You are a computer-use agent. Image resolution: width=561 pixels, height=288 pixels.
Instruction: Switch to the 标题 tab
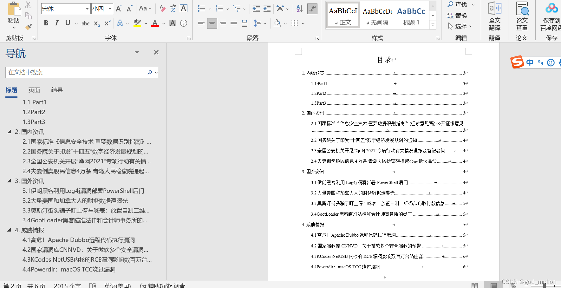[11, 90]
